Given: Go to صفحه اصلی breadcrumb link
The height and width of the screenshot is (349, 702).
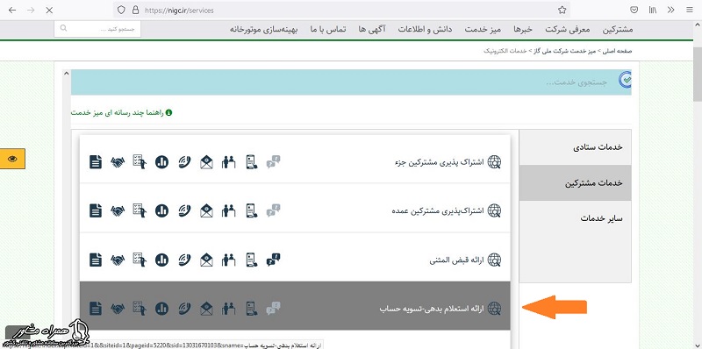Looking at the screenshot, I should coord(617,51).
